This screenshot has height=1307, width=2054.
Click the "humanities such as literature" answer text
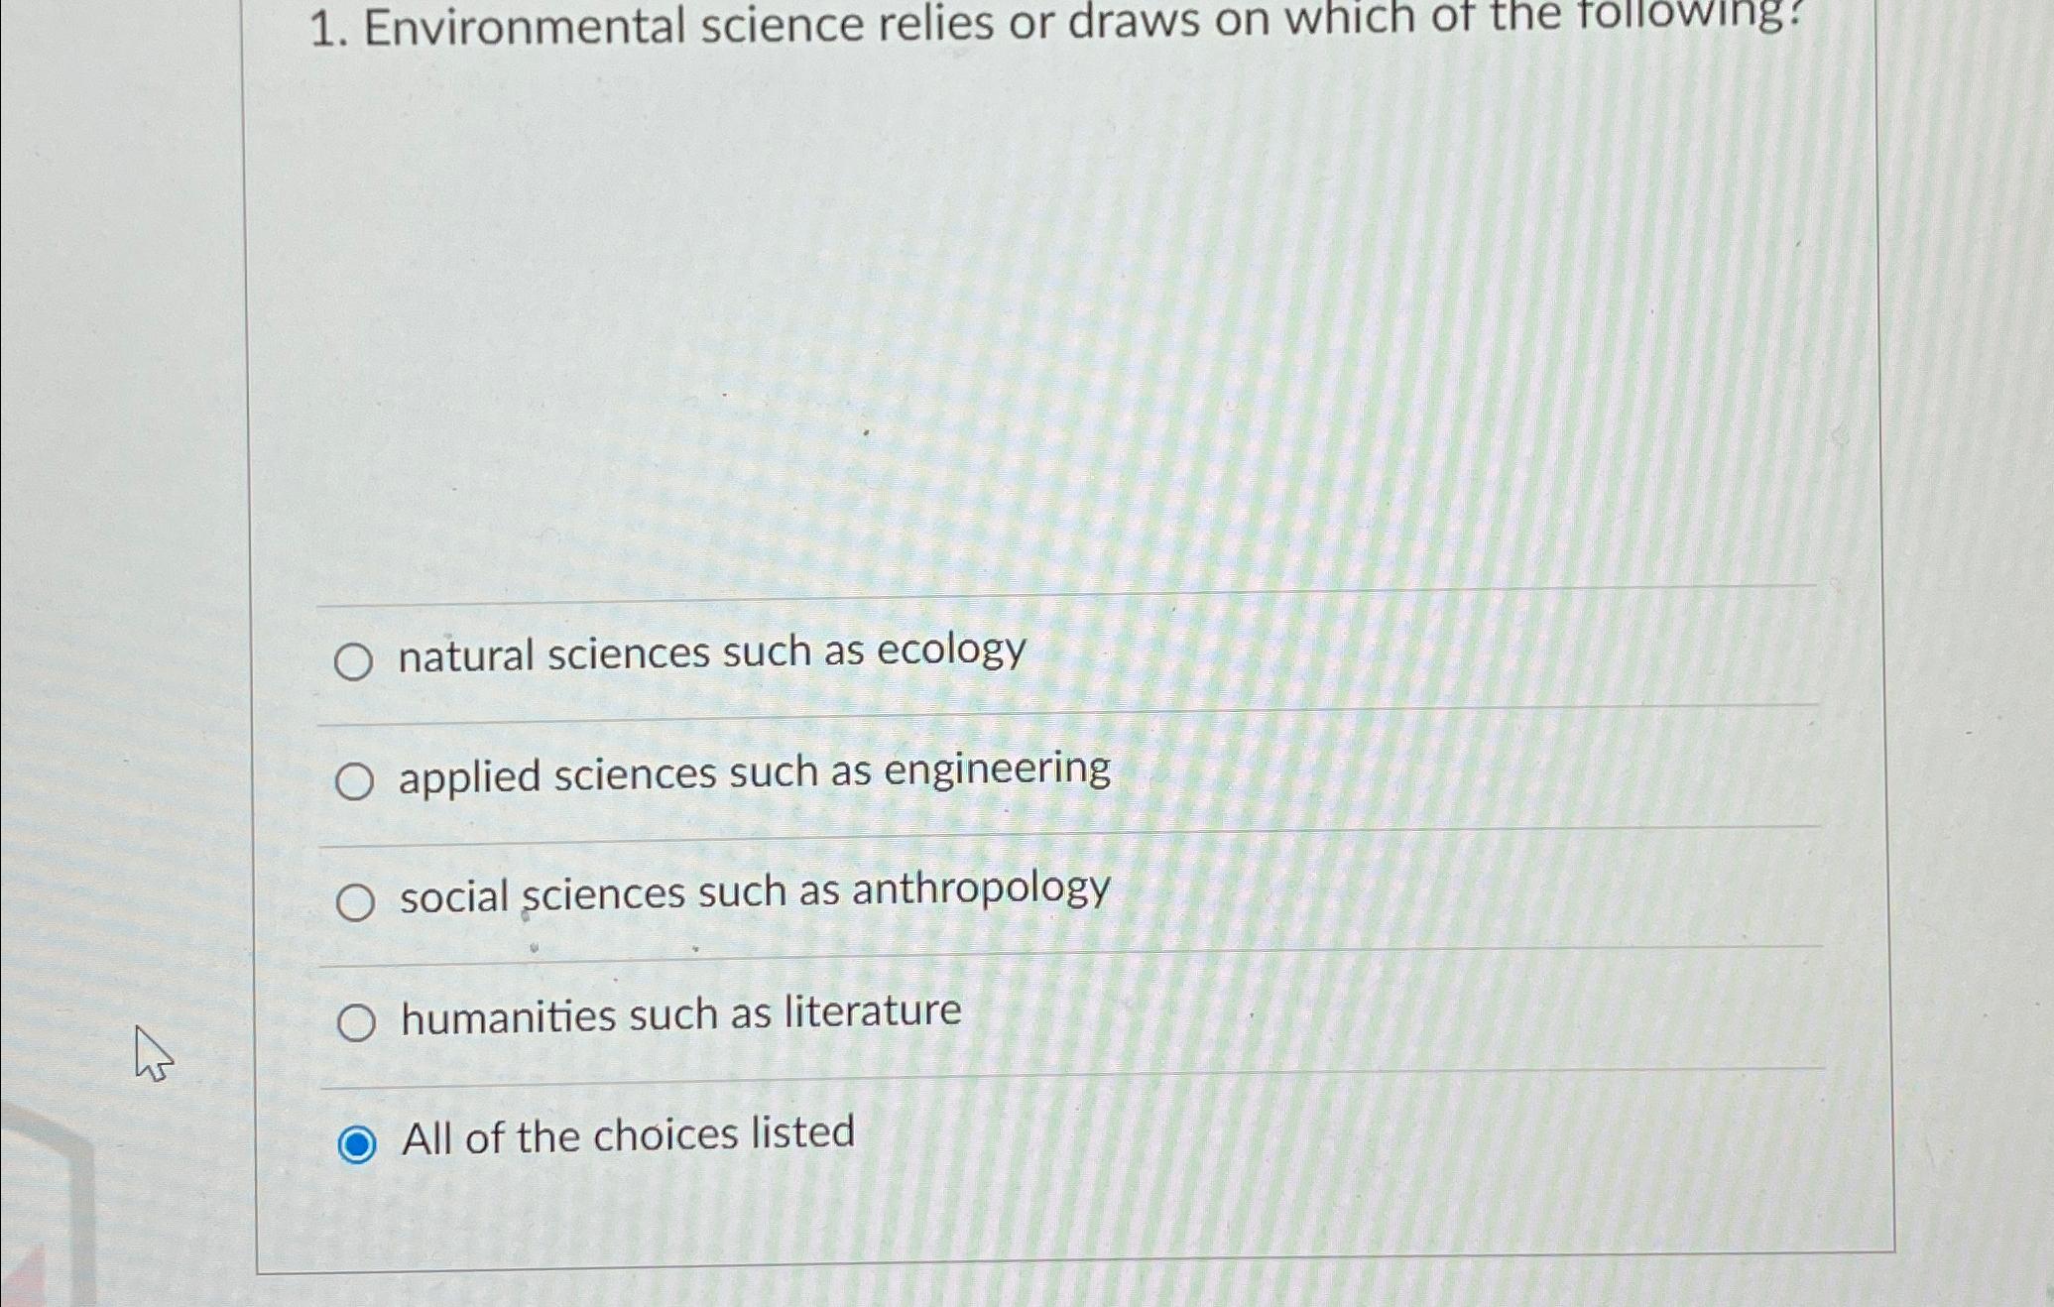pos(679,1011)
